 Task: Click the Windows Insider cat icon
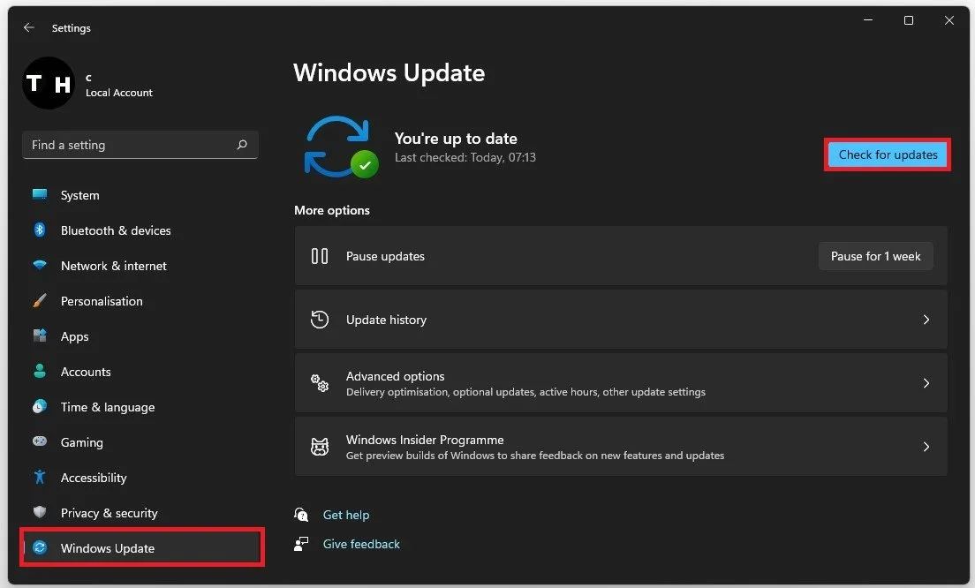(320, 446)
